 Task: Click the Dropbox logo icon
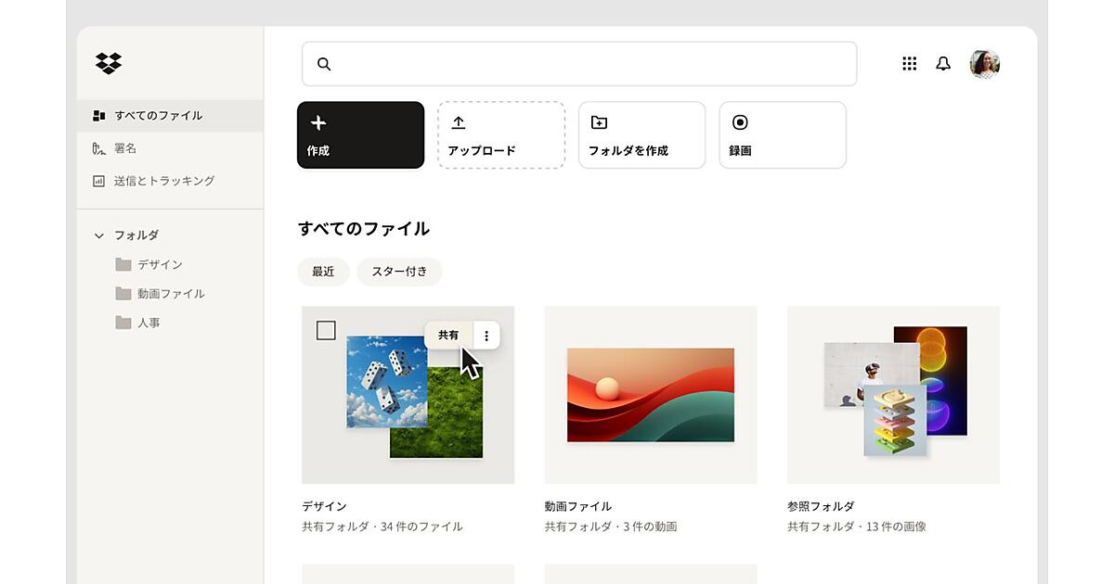109,63
